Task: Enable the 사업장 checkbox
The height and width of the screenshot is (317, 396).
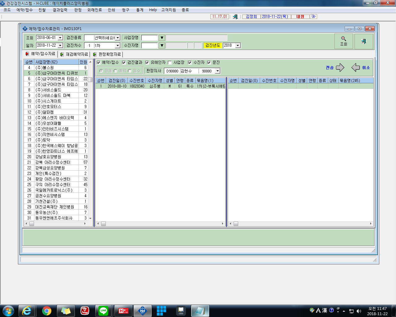Action: pos(170,63)
